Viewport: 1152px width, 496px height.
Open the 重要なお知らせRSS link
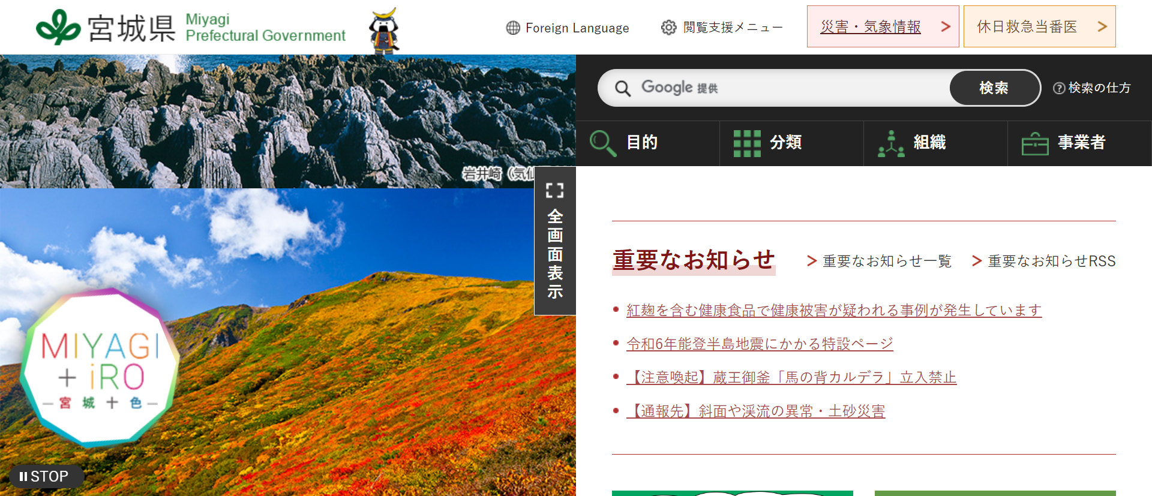pos(1044,261)
